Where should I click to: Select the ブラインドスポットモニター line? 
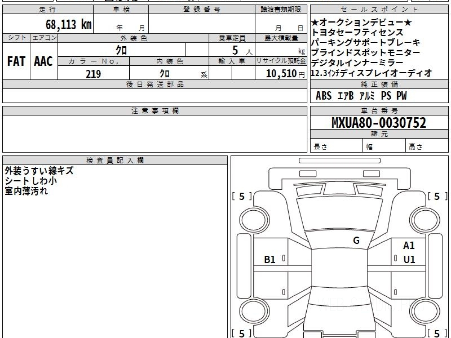point(366,53)
